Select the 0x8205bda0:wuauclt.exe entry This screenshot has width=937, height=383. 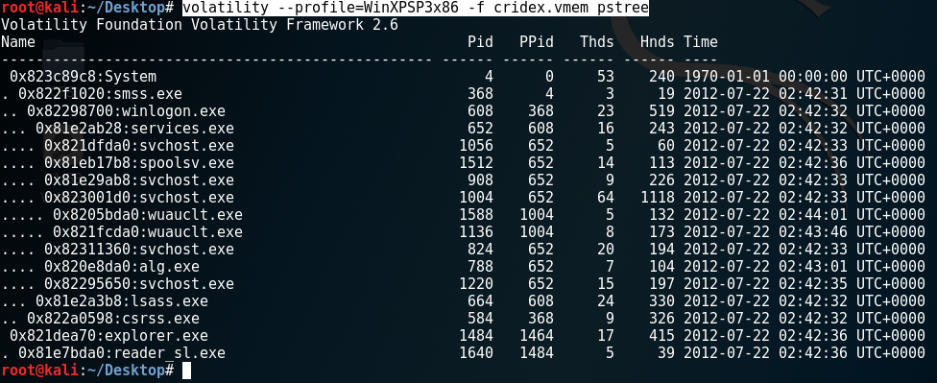148,215
